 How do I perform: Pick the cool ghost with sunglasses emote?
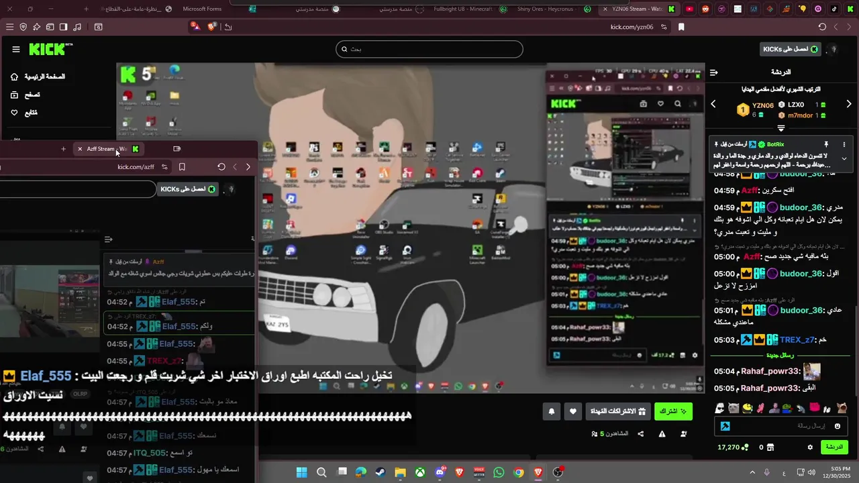coord(720,408)
